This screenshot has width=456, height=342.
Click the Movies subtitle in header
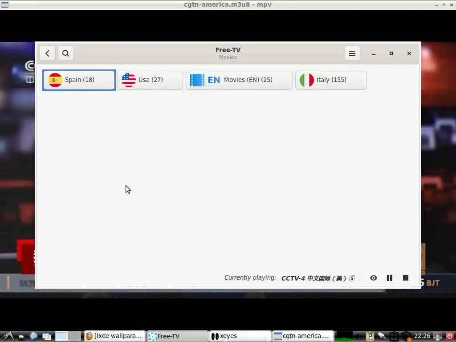228,57
